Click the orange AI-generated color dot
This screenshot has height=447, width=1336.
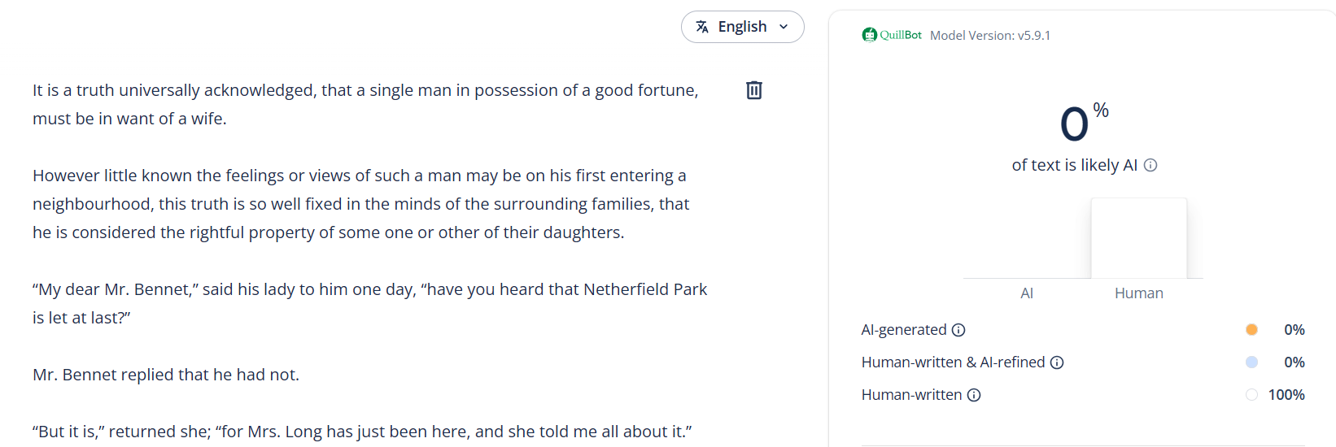(1251, 330)
